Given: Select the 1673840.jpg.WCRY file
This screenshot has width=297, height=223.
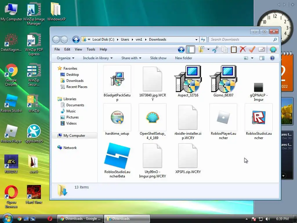Looking at the screenshot, I should [153, 83].
